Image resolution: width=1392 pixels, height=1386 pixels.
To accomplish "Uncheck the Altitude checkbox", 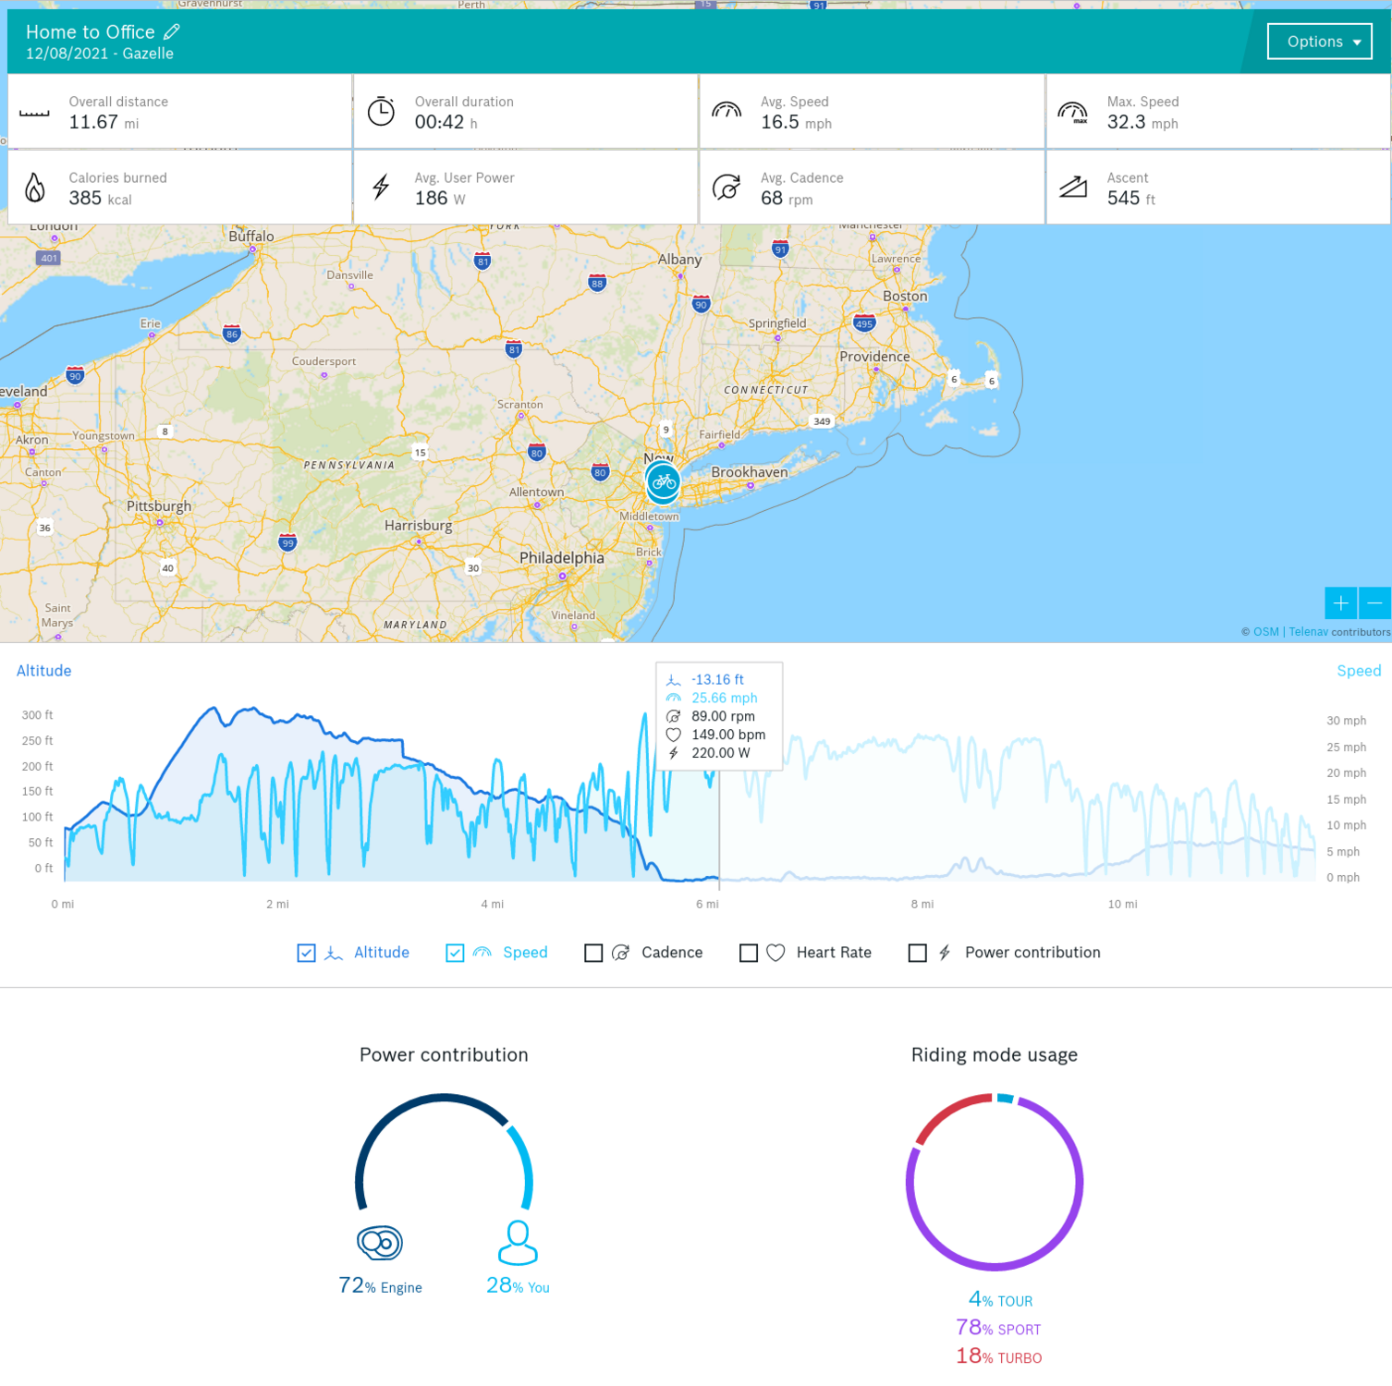I will point(307,953).
